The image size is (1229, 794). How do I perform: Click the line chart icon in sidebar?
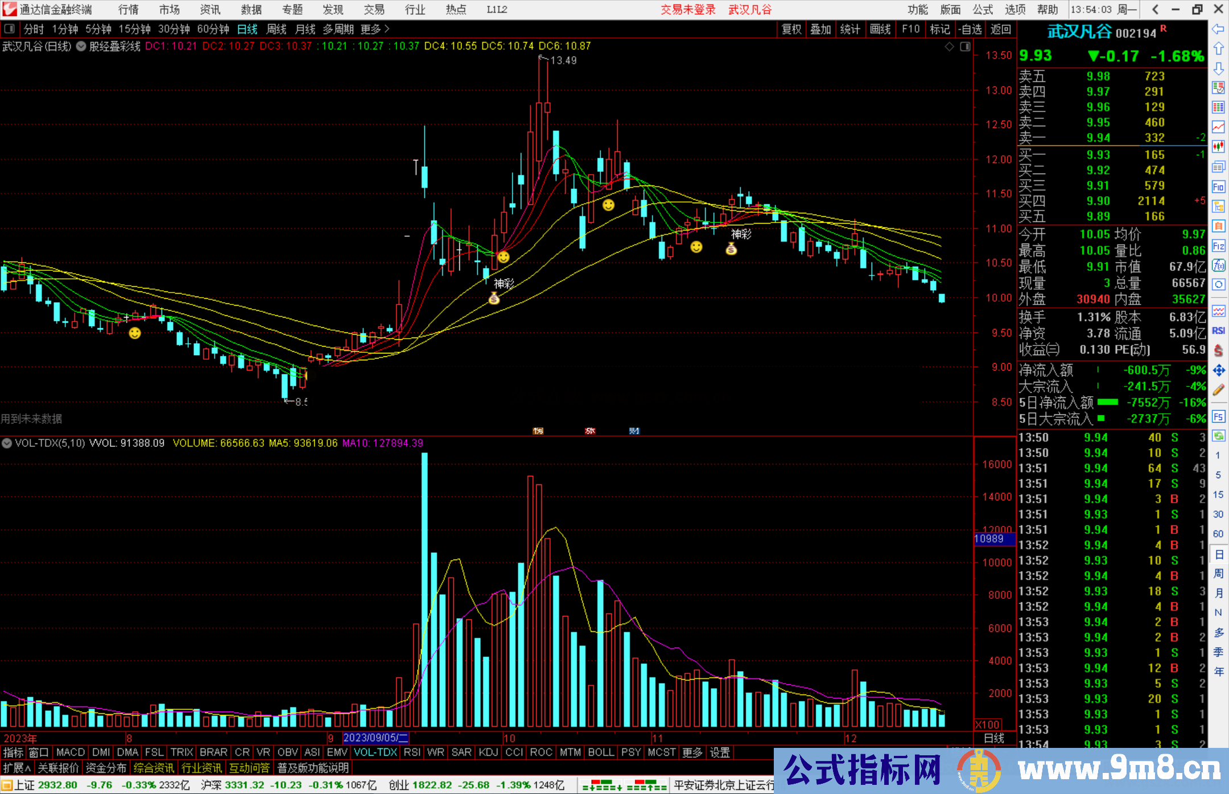(1218, 127)
